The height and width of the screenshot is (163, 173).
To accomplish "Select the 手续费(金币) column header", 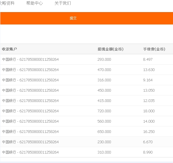I will pos(154,49).
